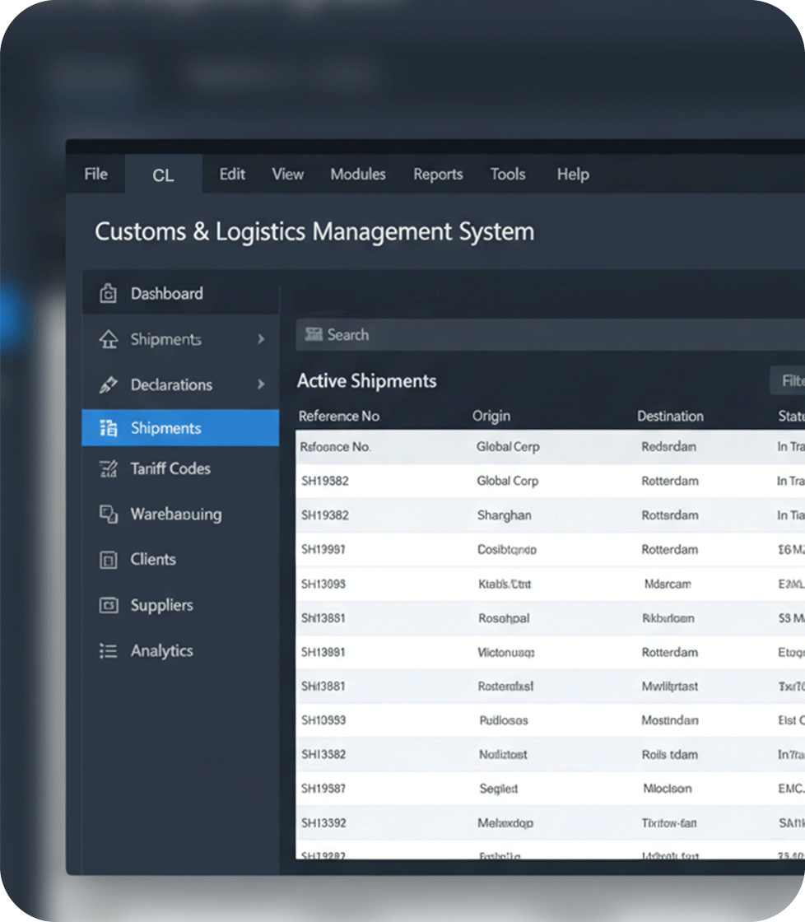This screenshot has height=922, width=805.
Task: Switch to the CL tab
Action: coord(163,175)
